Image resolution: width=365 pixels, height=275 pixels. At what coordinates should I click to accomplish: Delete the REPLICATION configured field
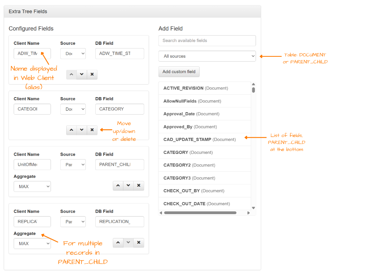pyautogui.click(x=139, y=243)
